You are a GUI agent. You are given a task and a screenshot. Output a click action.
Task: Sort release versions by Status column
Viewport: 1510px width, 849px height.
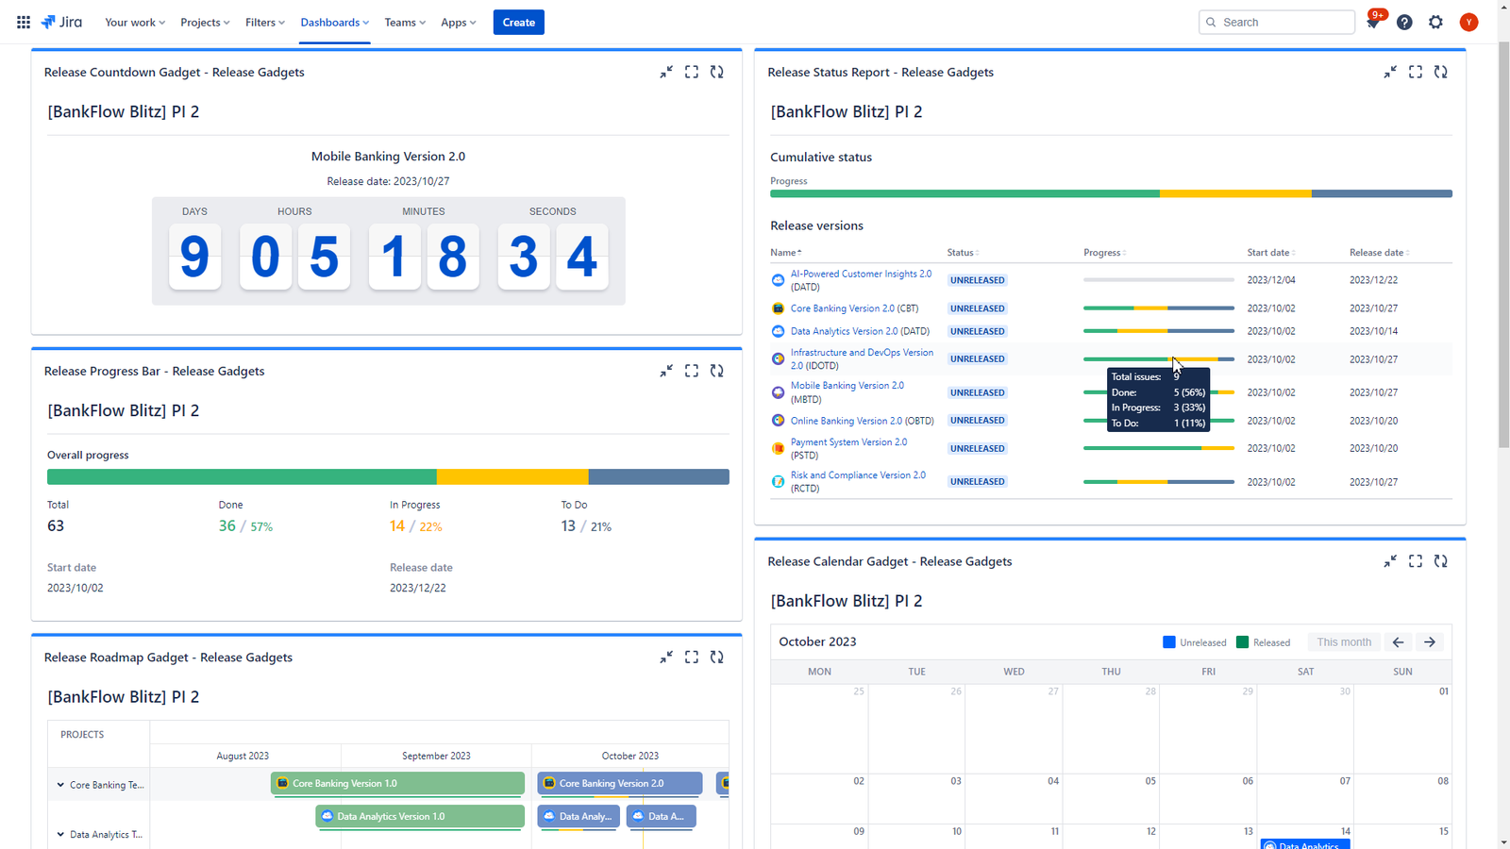pyautogui.click(x=963, y=253)
